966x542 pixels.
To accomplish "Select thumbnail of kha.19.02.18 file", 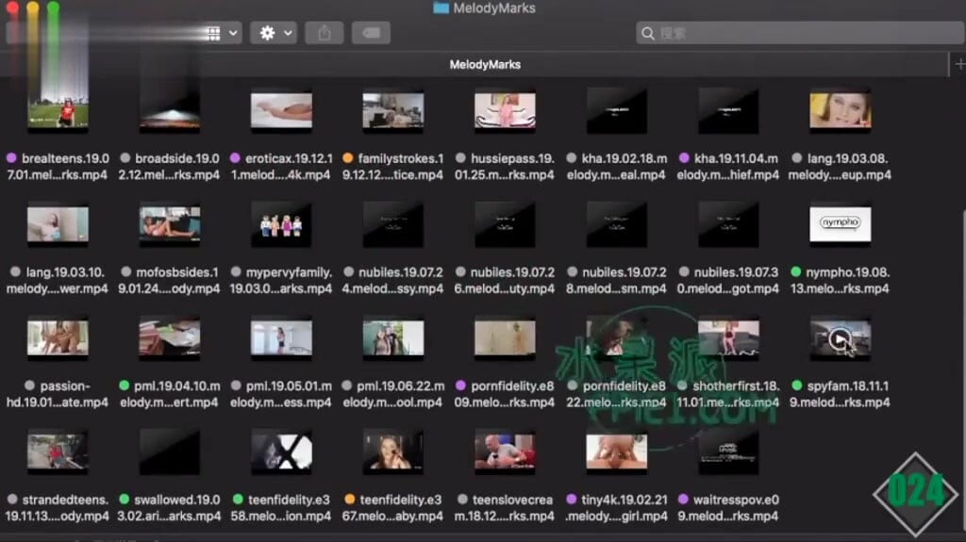I will pyautogui.click(x=617, y=110).
